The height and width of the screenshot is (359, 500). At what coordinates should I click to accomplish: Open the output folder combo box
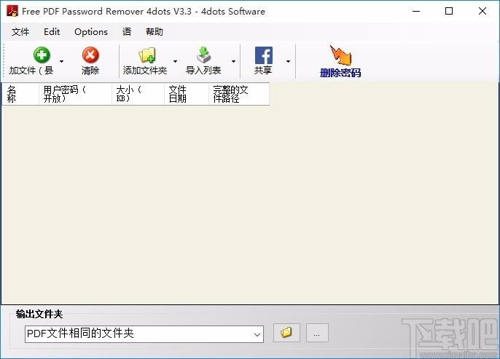(x=144, y=334)
